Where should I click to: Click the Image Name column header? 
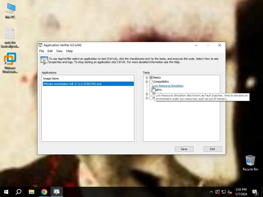[51, 78]
